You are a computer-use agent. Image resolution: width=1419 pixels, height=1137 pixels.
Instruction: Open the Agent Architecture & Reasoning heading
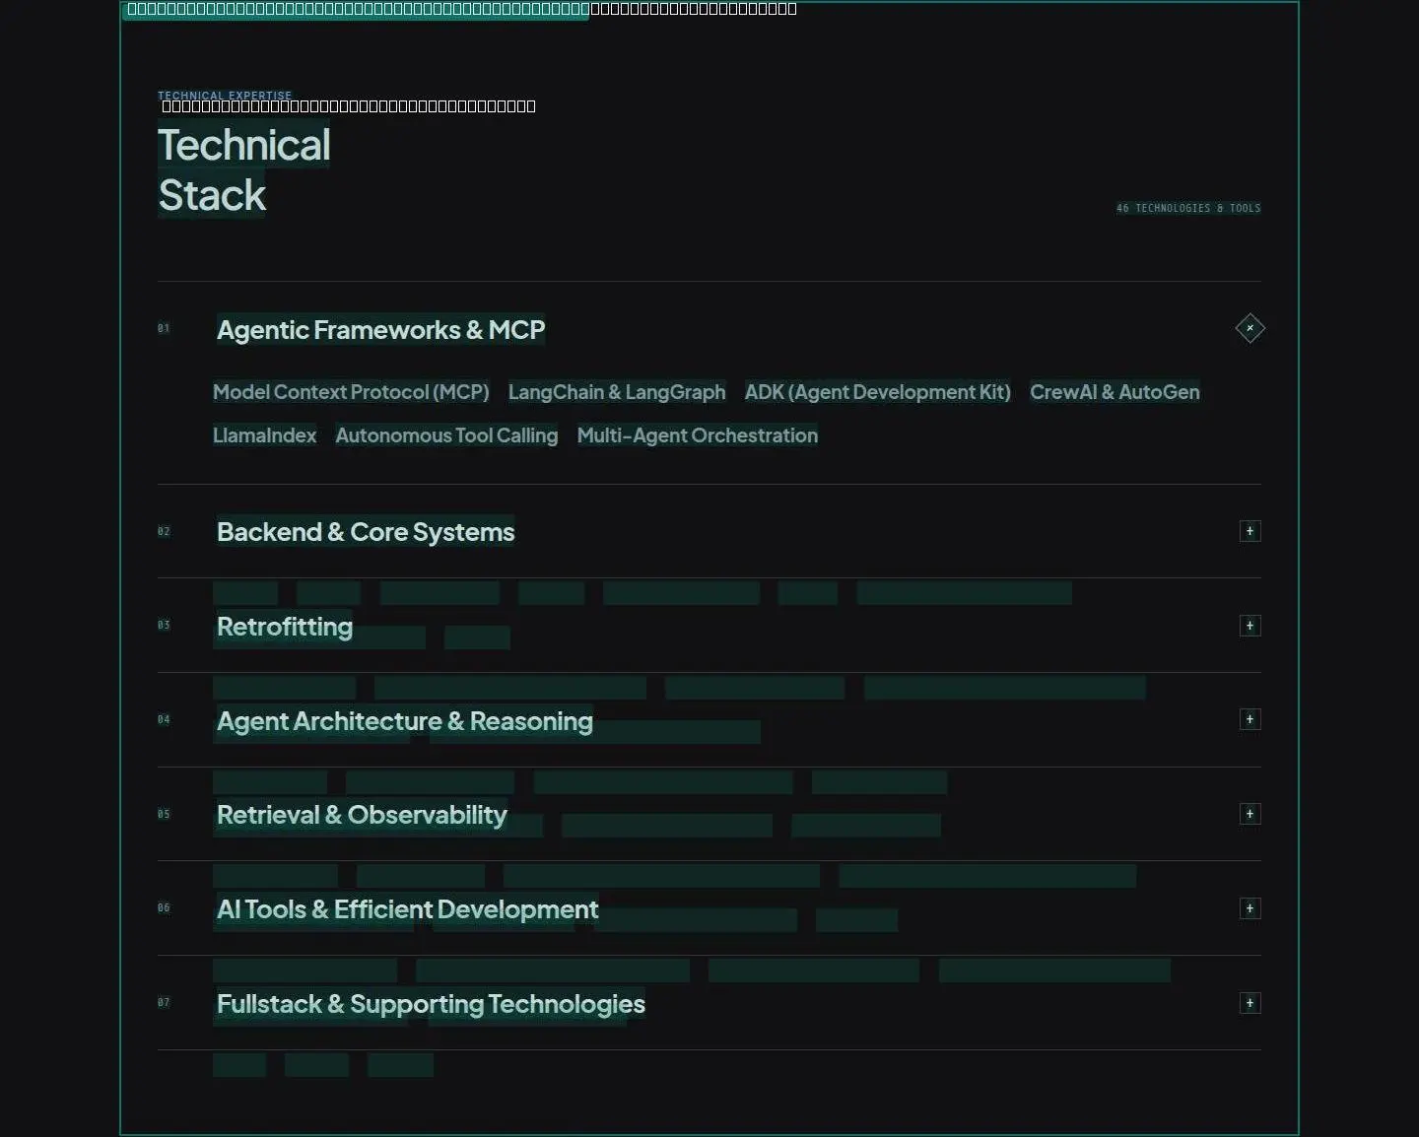point(405,721)
